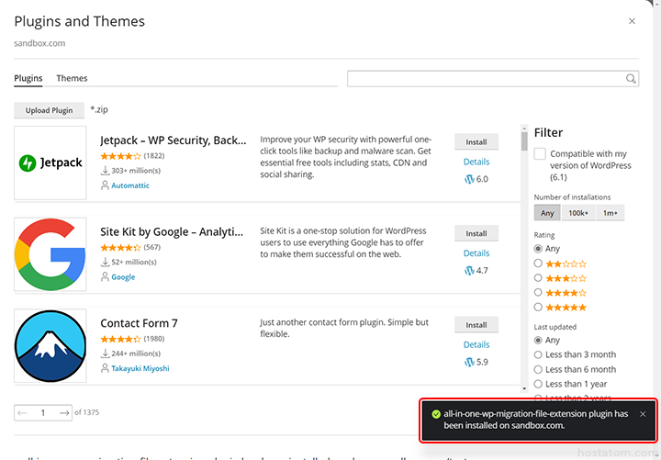Click the Site Kit Google logo

click(50, 254)
